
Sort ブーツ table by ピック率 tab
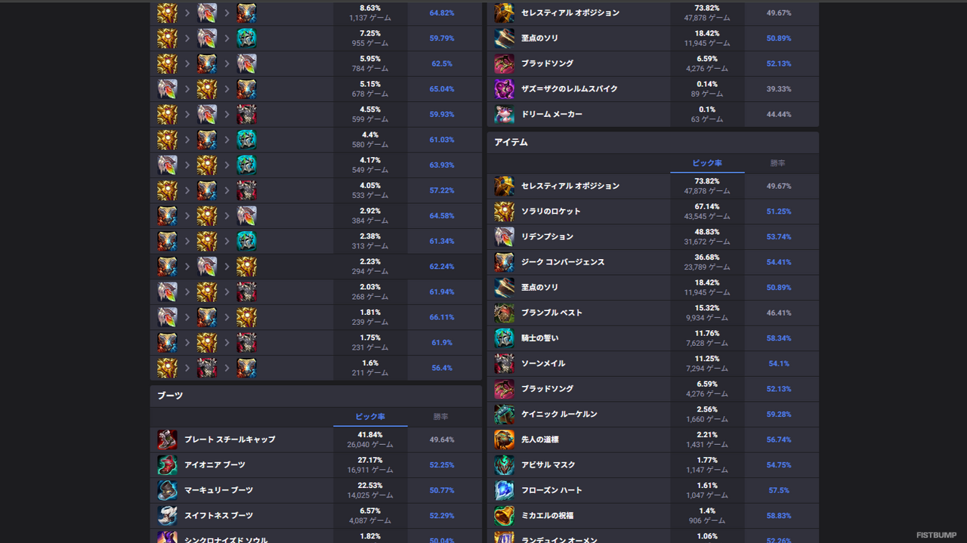[x=370, y=417]
